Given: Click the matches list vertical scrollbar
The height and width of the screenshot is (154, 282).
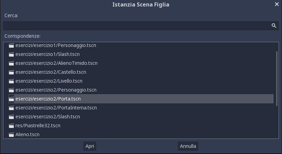Looking at the screenshot, I should 277,79.
